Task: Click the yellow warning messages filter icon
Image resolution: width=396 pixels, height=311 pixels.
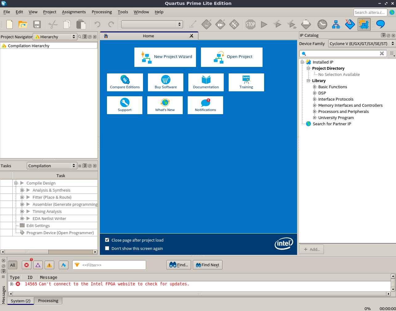Action: pyautogui.click(x=49, y=265)
